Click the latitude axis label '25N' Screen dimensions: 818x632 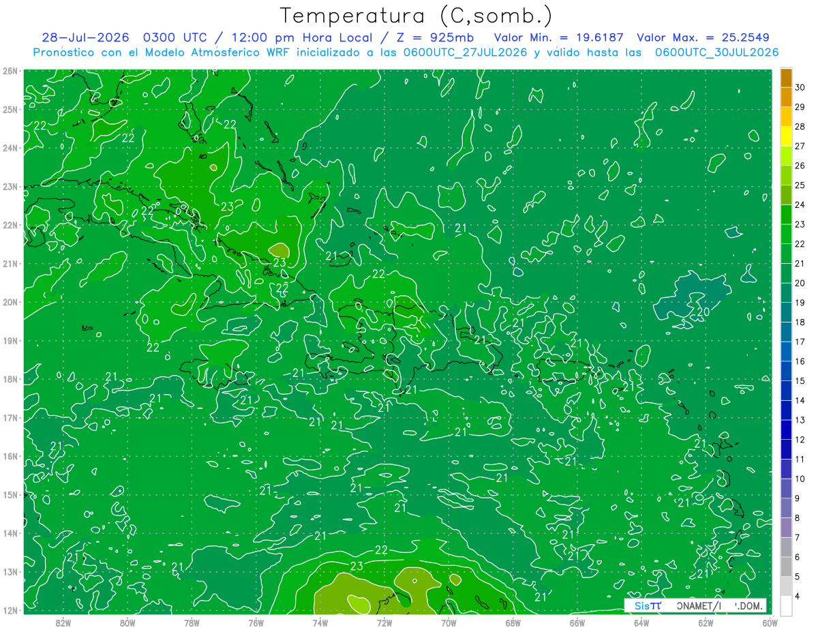coord(10,109)
